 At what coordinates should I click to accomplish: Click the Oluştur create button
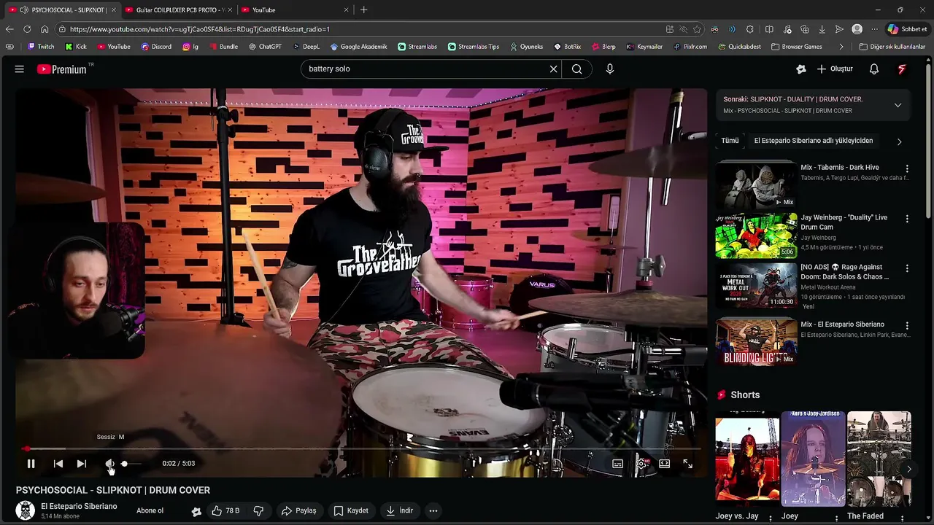(x=834, y=69)
